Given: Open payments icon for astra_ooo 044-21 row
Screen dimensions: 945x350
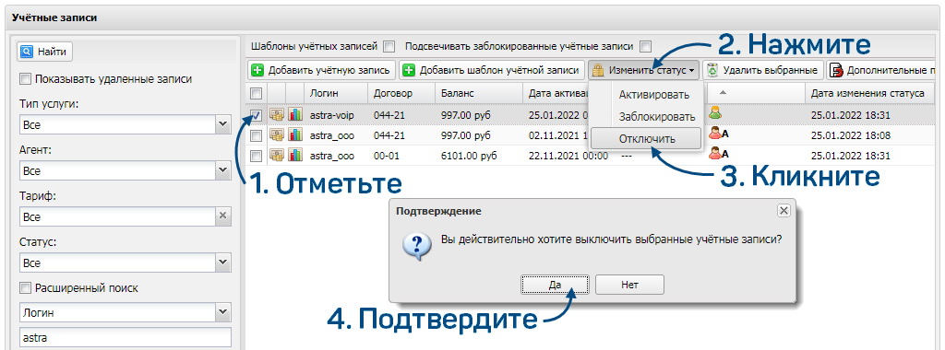Looking at the screenshot, I should [x=277, y=134].
